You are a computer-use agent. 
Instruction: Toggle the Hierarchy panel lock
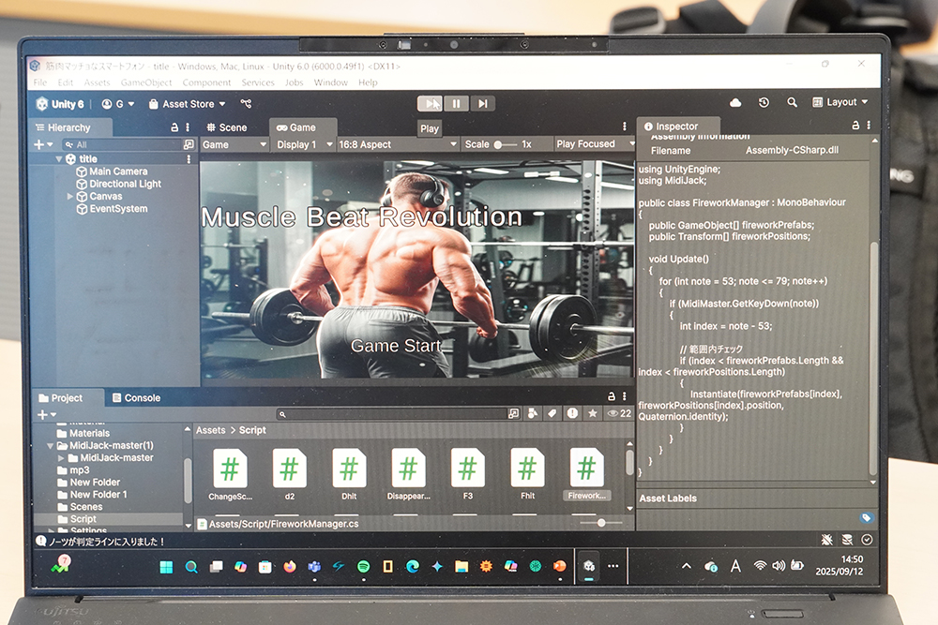[174, 127]
